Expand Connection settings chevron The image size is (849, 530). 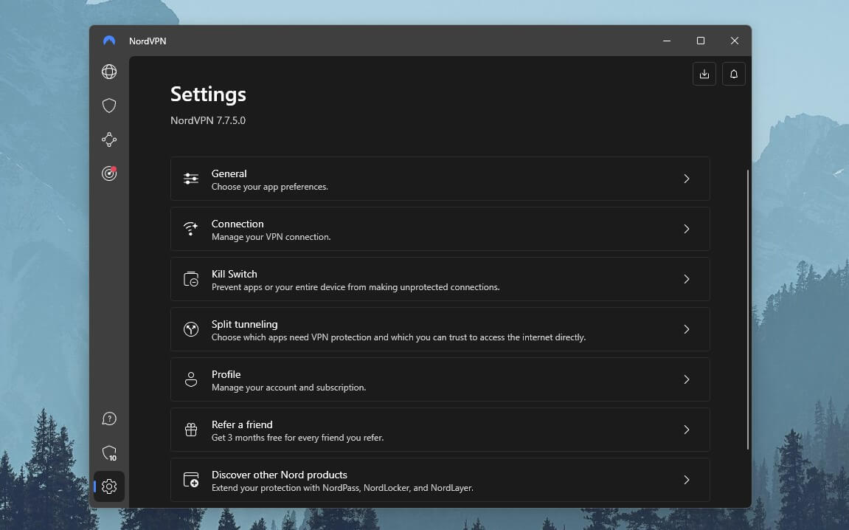pos(687,229)
